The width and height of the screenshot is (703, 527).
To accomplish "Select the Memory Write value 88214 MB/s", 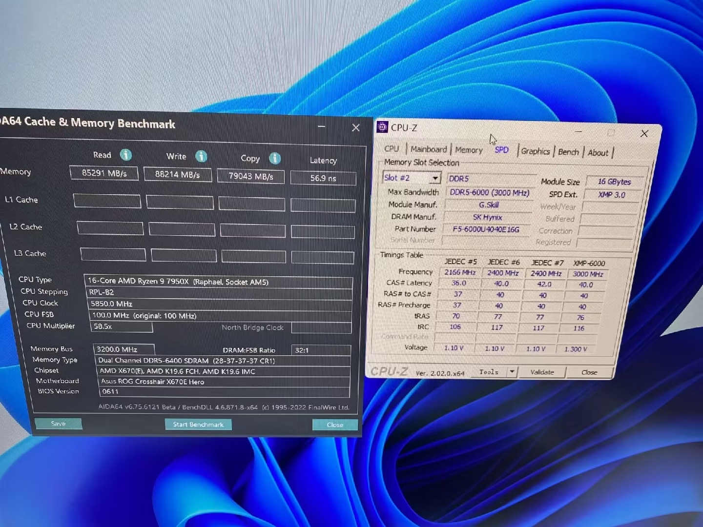I will tap(178, 175).
